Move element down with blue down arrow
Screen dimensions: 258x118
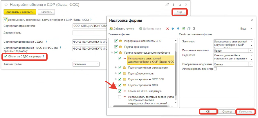tap(178, 29)
